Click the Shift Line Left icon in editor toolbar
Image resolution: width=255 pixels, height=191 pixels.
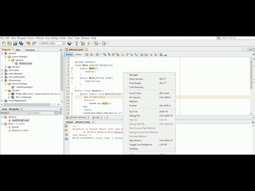[x=141, y=55]
